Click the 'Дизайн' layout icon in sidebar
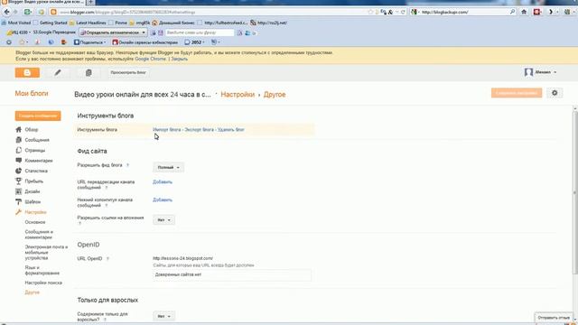The width and height of the screenshot is (578, 325). click(18, 191)
